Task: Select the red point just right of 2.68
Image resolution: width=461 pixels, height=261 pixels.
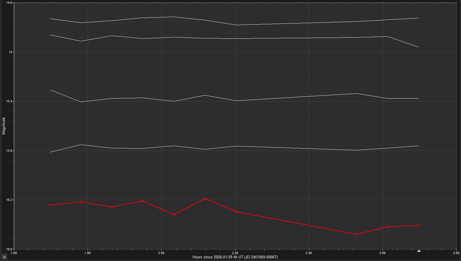Action: [x=388, y=227]
